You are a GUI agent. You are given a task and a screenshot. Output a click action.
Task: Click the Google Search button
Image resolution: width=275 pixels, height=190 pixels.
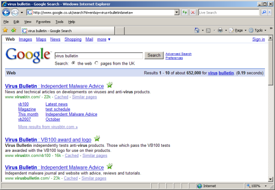pos(154,56)
